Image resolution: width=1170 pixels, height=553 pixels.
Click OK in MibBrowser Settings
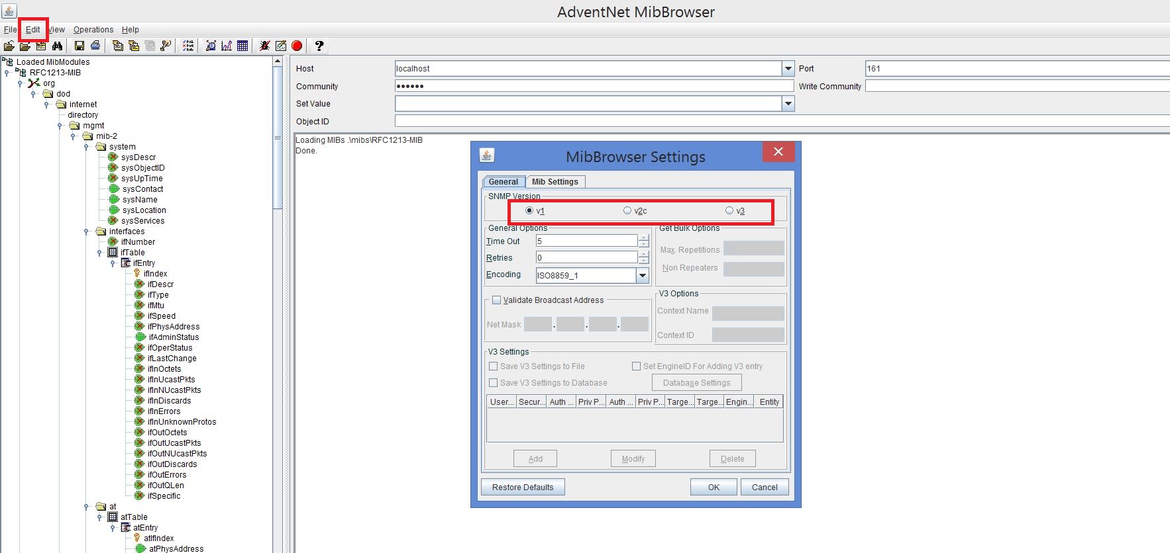click(714, 488)
